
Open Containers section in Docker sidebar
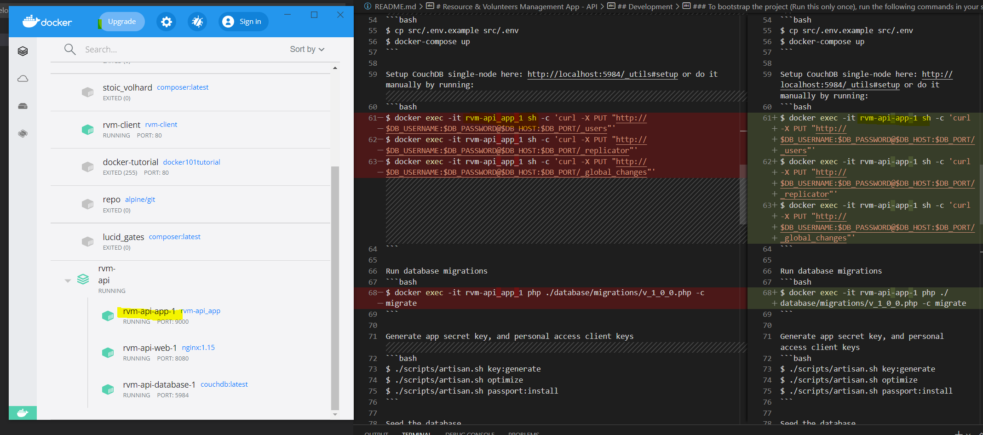tap(23, 51)
